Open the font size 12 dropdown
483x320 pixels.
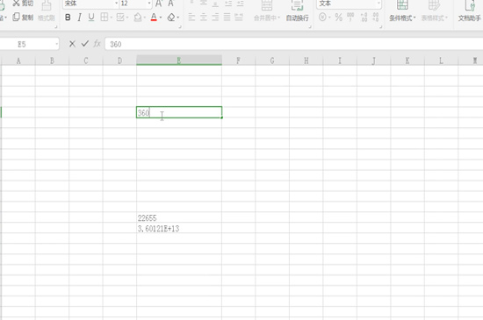(149, 4)
